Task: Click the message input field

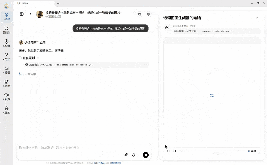Action: coord(70,148)
